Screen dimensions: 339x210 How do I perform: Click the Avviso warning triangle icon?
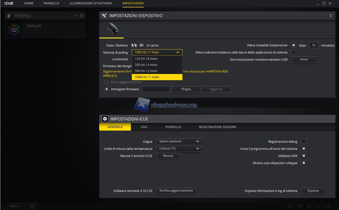click(x=32, y=206)
